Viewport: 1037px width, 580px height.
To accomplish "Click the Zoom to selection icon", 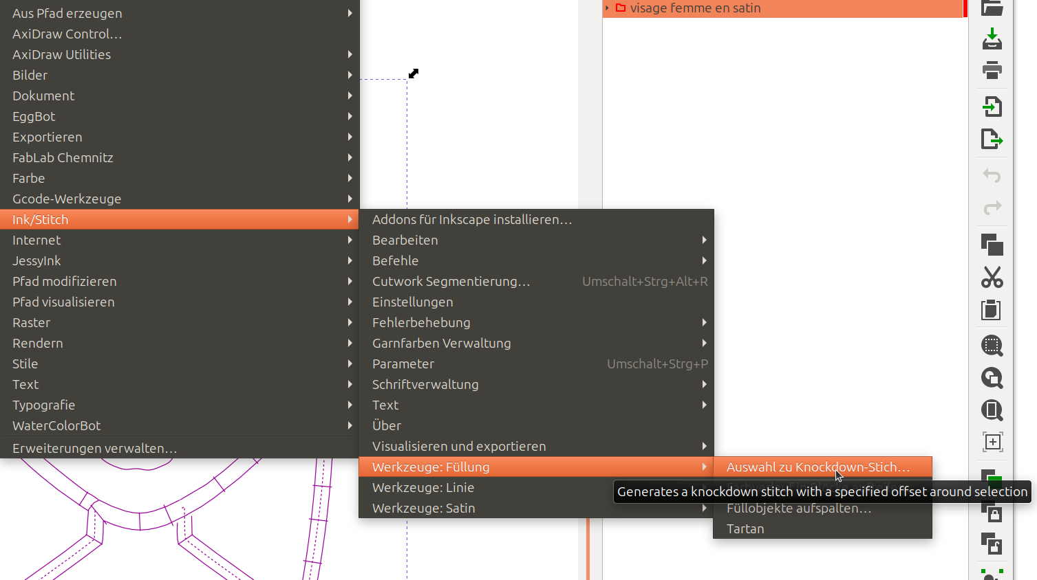I will tap(992, 346).
